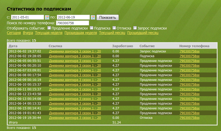Toggle the Запрос подписки events checkbox

click(x=135, y=28)
